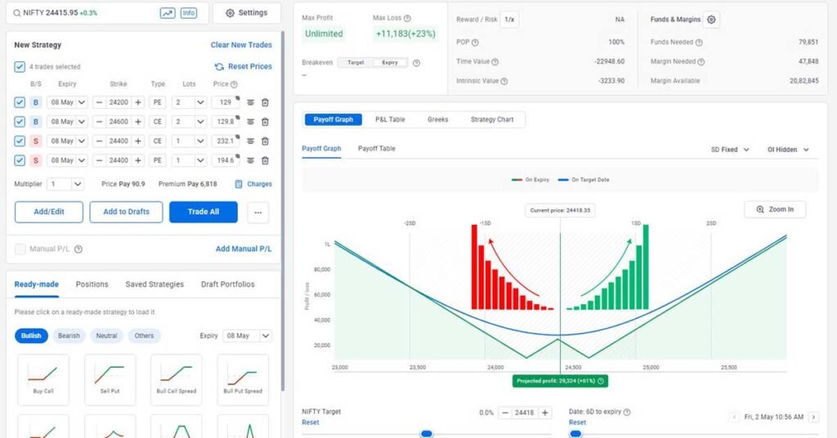Click the Add/Edit button
The image size is (837, 438).
coord(49,212)
